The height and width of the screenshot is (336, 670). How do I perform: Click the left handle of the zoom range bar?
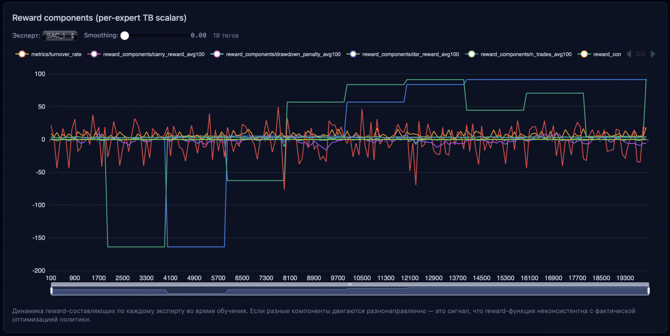[x=51, y=291]
